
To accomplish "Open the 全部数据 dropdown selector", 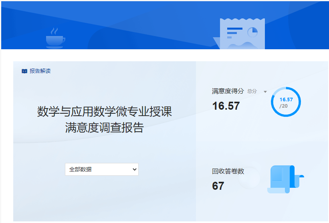I will pyautogui.click(x=102, y=169).
